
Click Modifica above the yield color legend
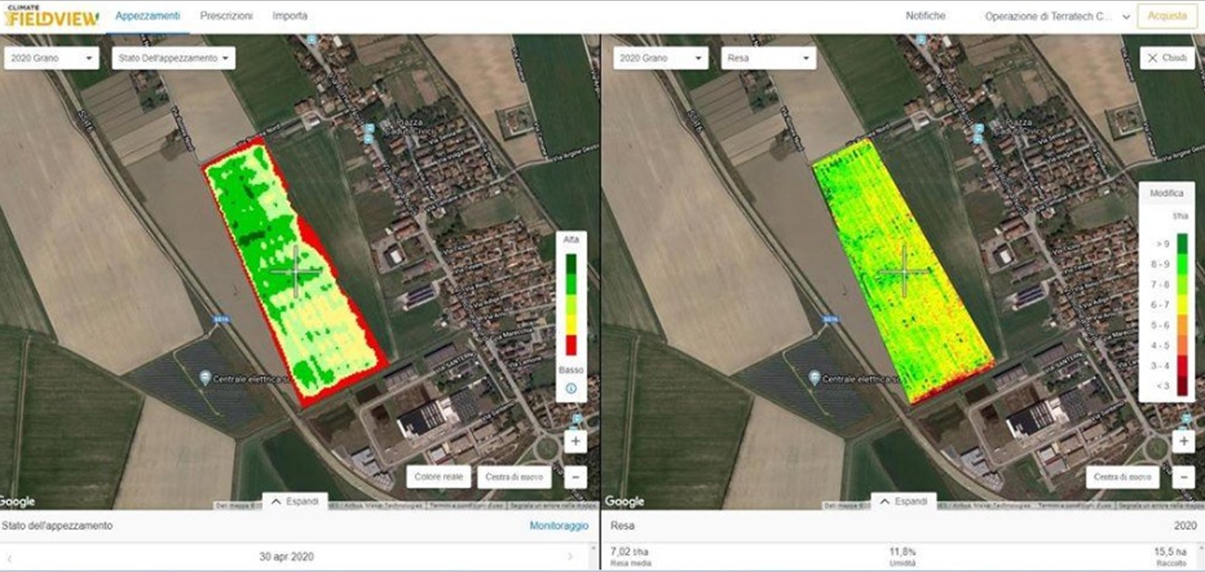pyautogui.click(x=1166, y=193)
